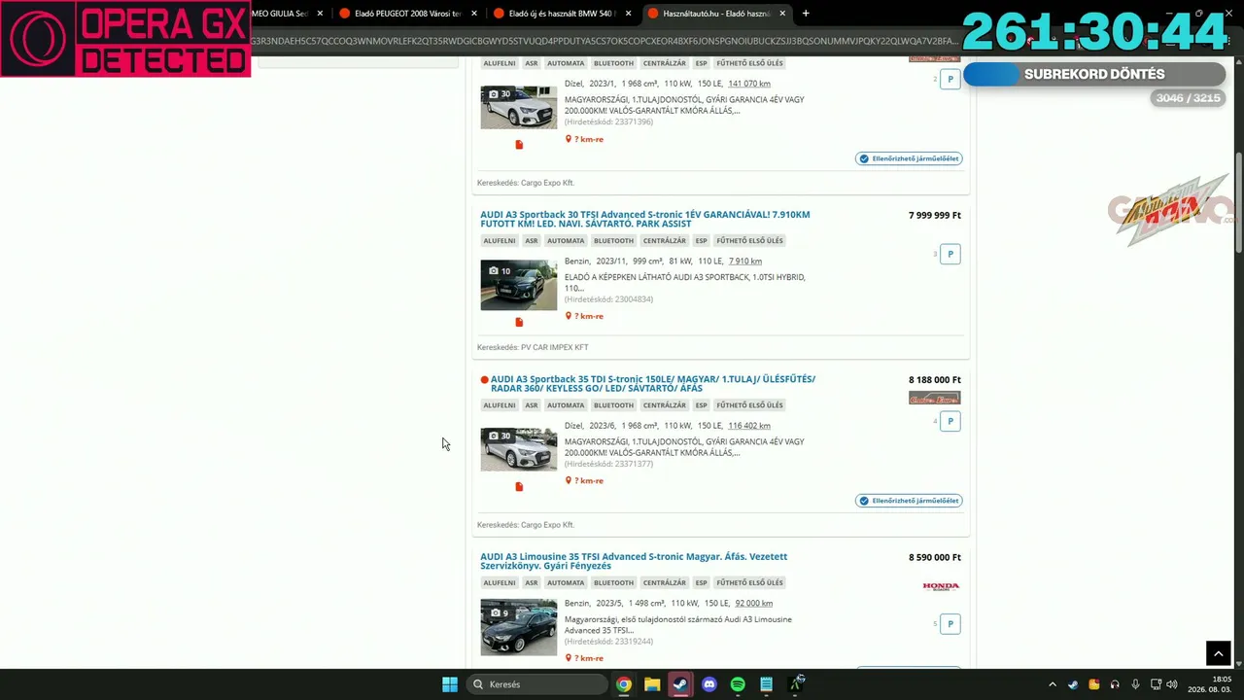The width and height of the screenshot is (1244, 700).
Task: Close the BMW 540 tab
Action: pyautogui.click(x=629, y=14)
